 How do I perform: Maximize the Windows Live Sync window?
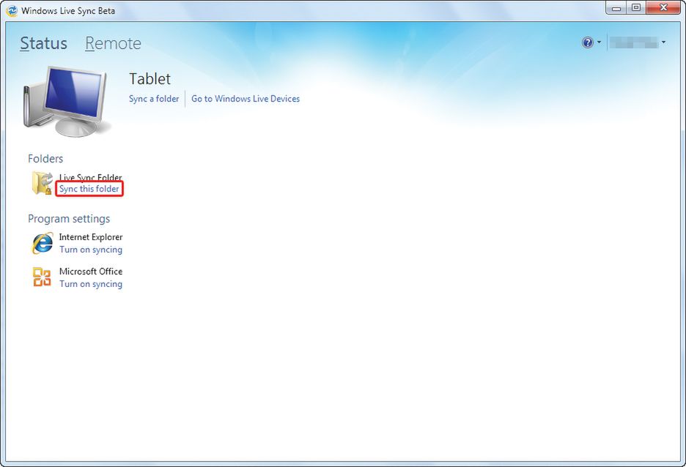point(636,7)
